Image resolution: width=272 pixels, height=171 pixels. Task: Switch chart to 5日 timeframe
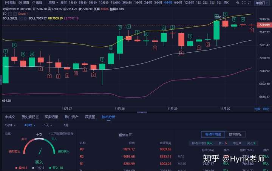coord(219,3)
